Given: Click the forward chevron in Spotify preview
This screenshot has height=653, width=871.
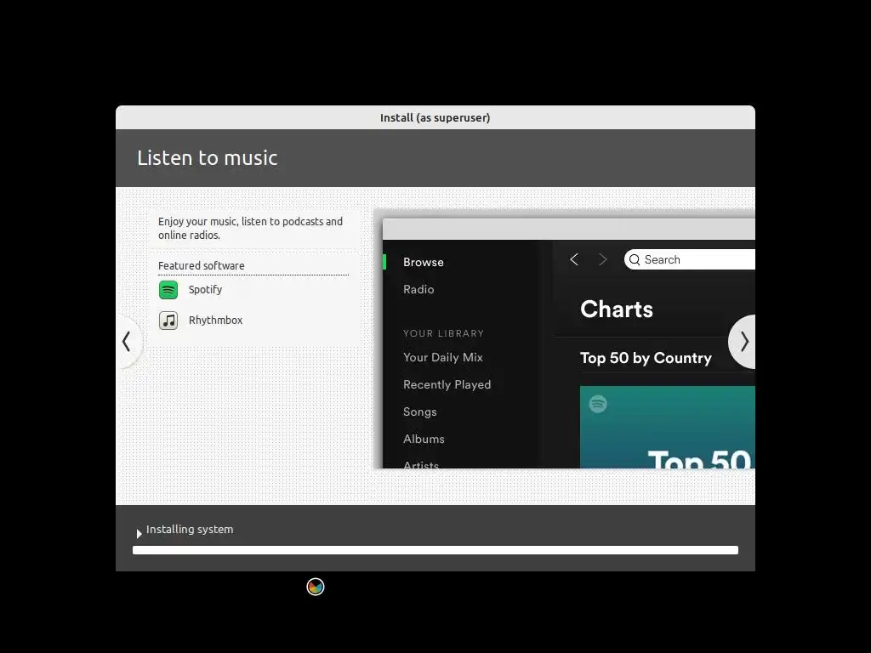Looking at the screenshot, I should 603,259.
